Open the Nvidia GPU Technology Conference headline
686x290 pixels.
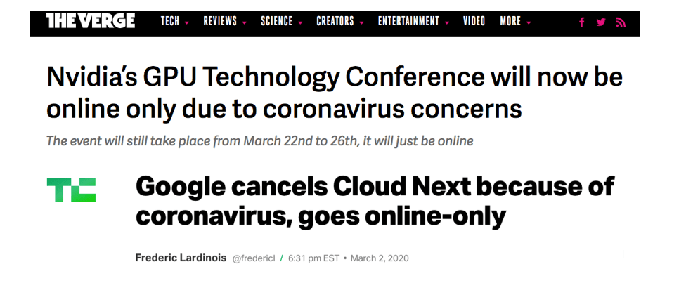[x=335, y=93]
